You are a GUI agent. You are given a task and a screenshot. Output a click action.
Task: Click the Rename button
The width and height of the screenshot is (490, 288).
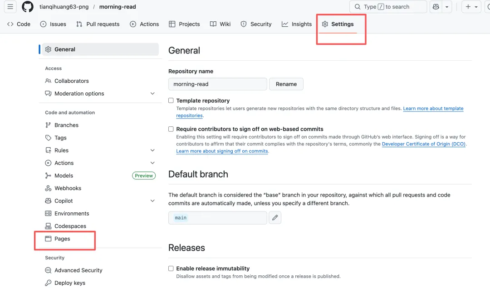286,84
